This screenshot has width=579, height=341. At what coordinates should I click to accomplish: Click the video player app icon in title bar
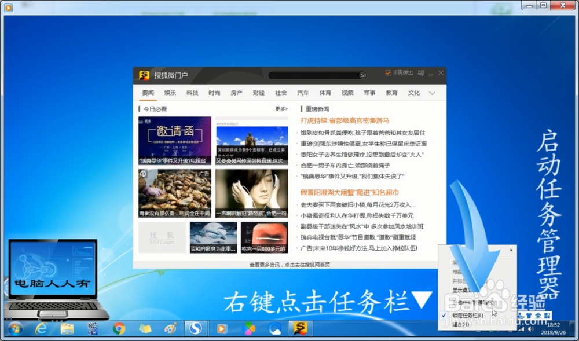9,8
